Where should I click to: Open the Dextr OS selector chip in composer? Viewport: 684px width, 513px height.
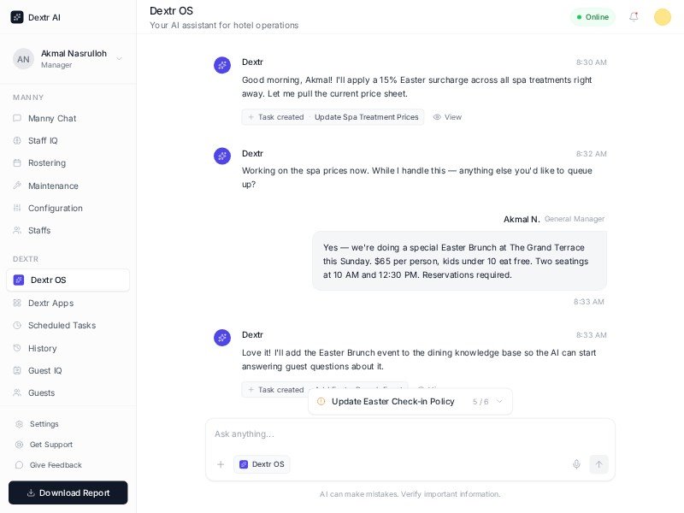(262, 464)
